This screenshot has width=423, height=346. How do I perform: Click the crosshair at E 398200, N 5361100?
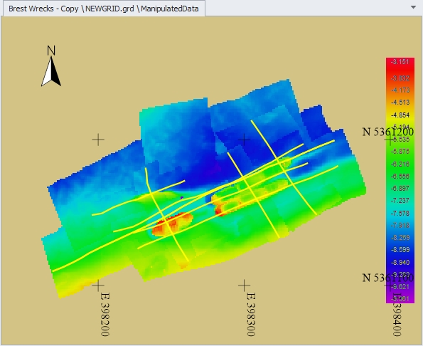(x=98, y=285)
